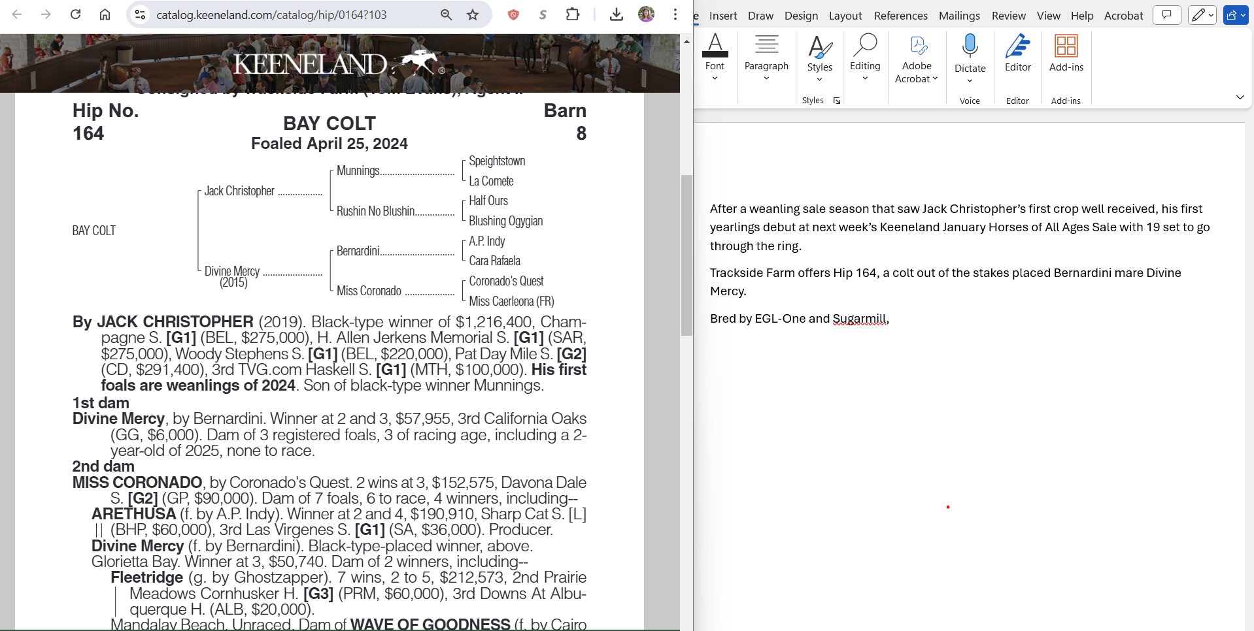The image size is (1254, 631).
Task: Click the Keeneland logo
Action: [x=339, y=64]
